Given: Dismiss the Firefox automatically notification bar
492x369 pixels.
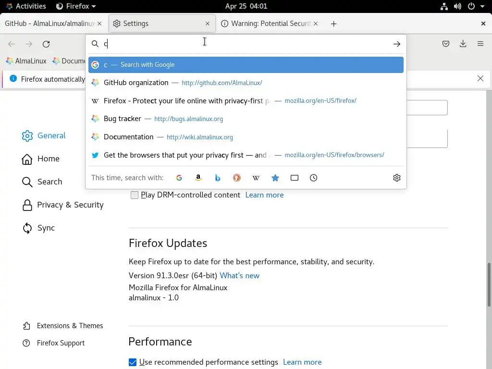Looking at the screenshot, I should pos(480,78).
